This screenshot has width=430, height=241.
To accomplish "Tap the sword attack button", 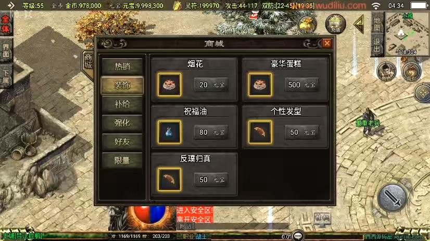I will tap(393, 198).
